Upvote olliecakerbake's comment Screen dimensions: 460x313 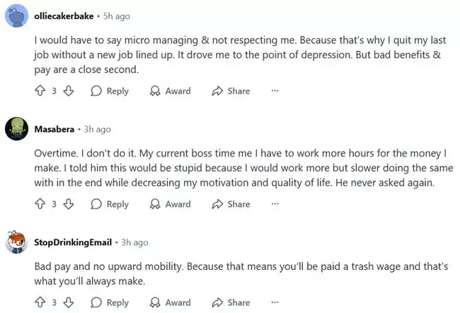pos(40,91)
